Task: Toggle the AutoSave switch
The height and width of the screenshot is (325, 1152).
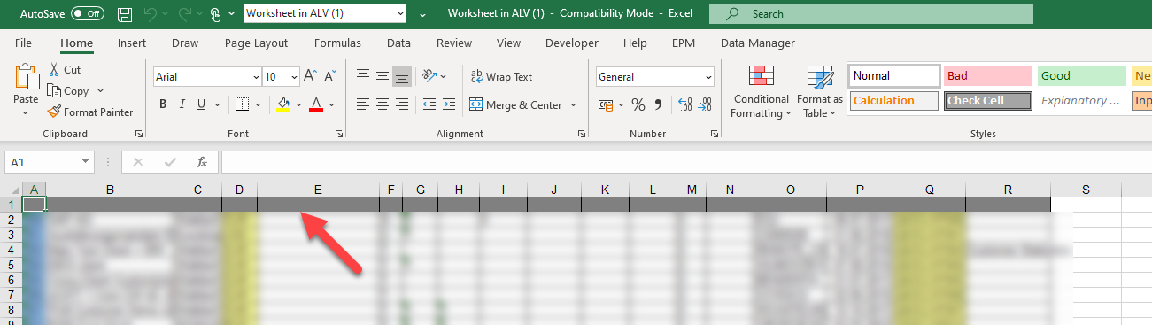Action: (x=87, y=14)
